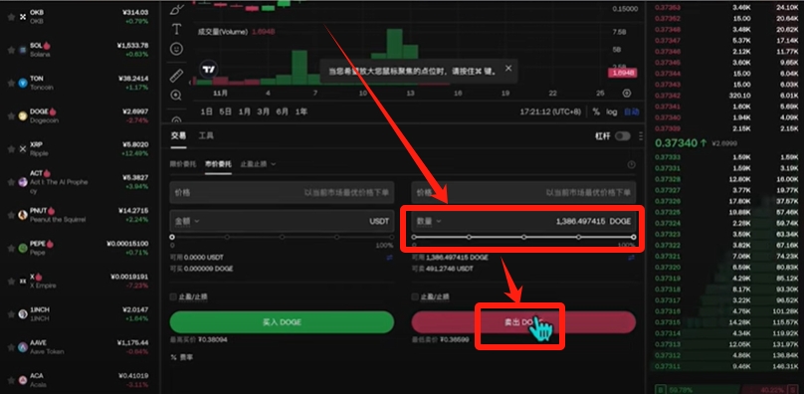Star the SOL Solana row
The image size is (804, 394).
(x=11, y=50)
